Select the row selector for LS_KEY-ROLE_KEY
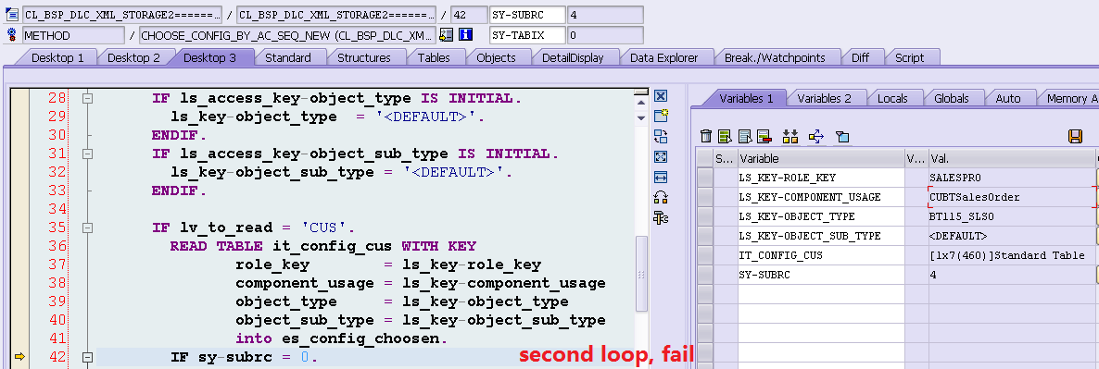This screenshot has height=369, width=1099. pyautogui.click(x=705, y=178)
